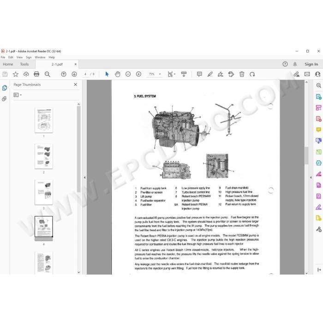Open the Help question mark icon
323x323 pixels.
pos(285,64)
